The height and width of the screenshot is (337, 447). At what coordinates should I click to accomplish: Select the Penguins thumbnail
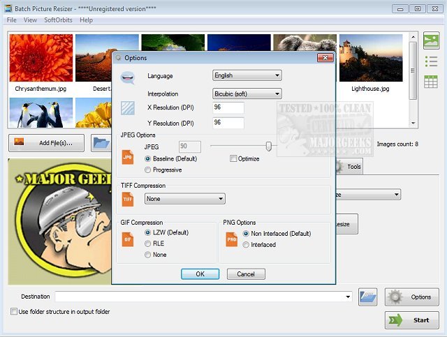point(41,112)
